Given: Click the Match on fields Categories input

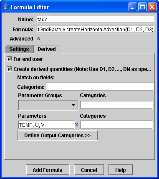Looking at the screenshot, I should point(100,87).
